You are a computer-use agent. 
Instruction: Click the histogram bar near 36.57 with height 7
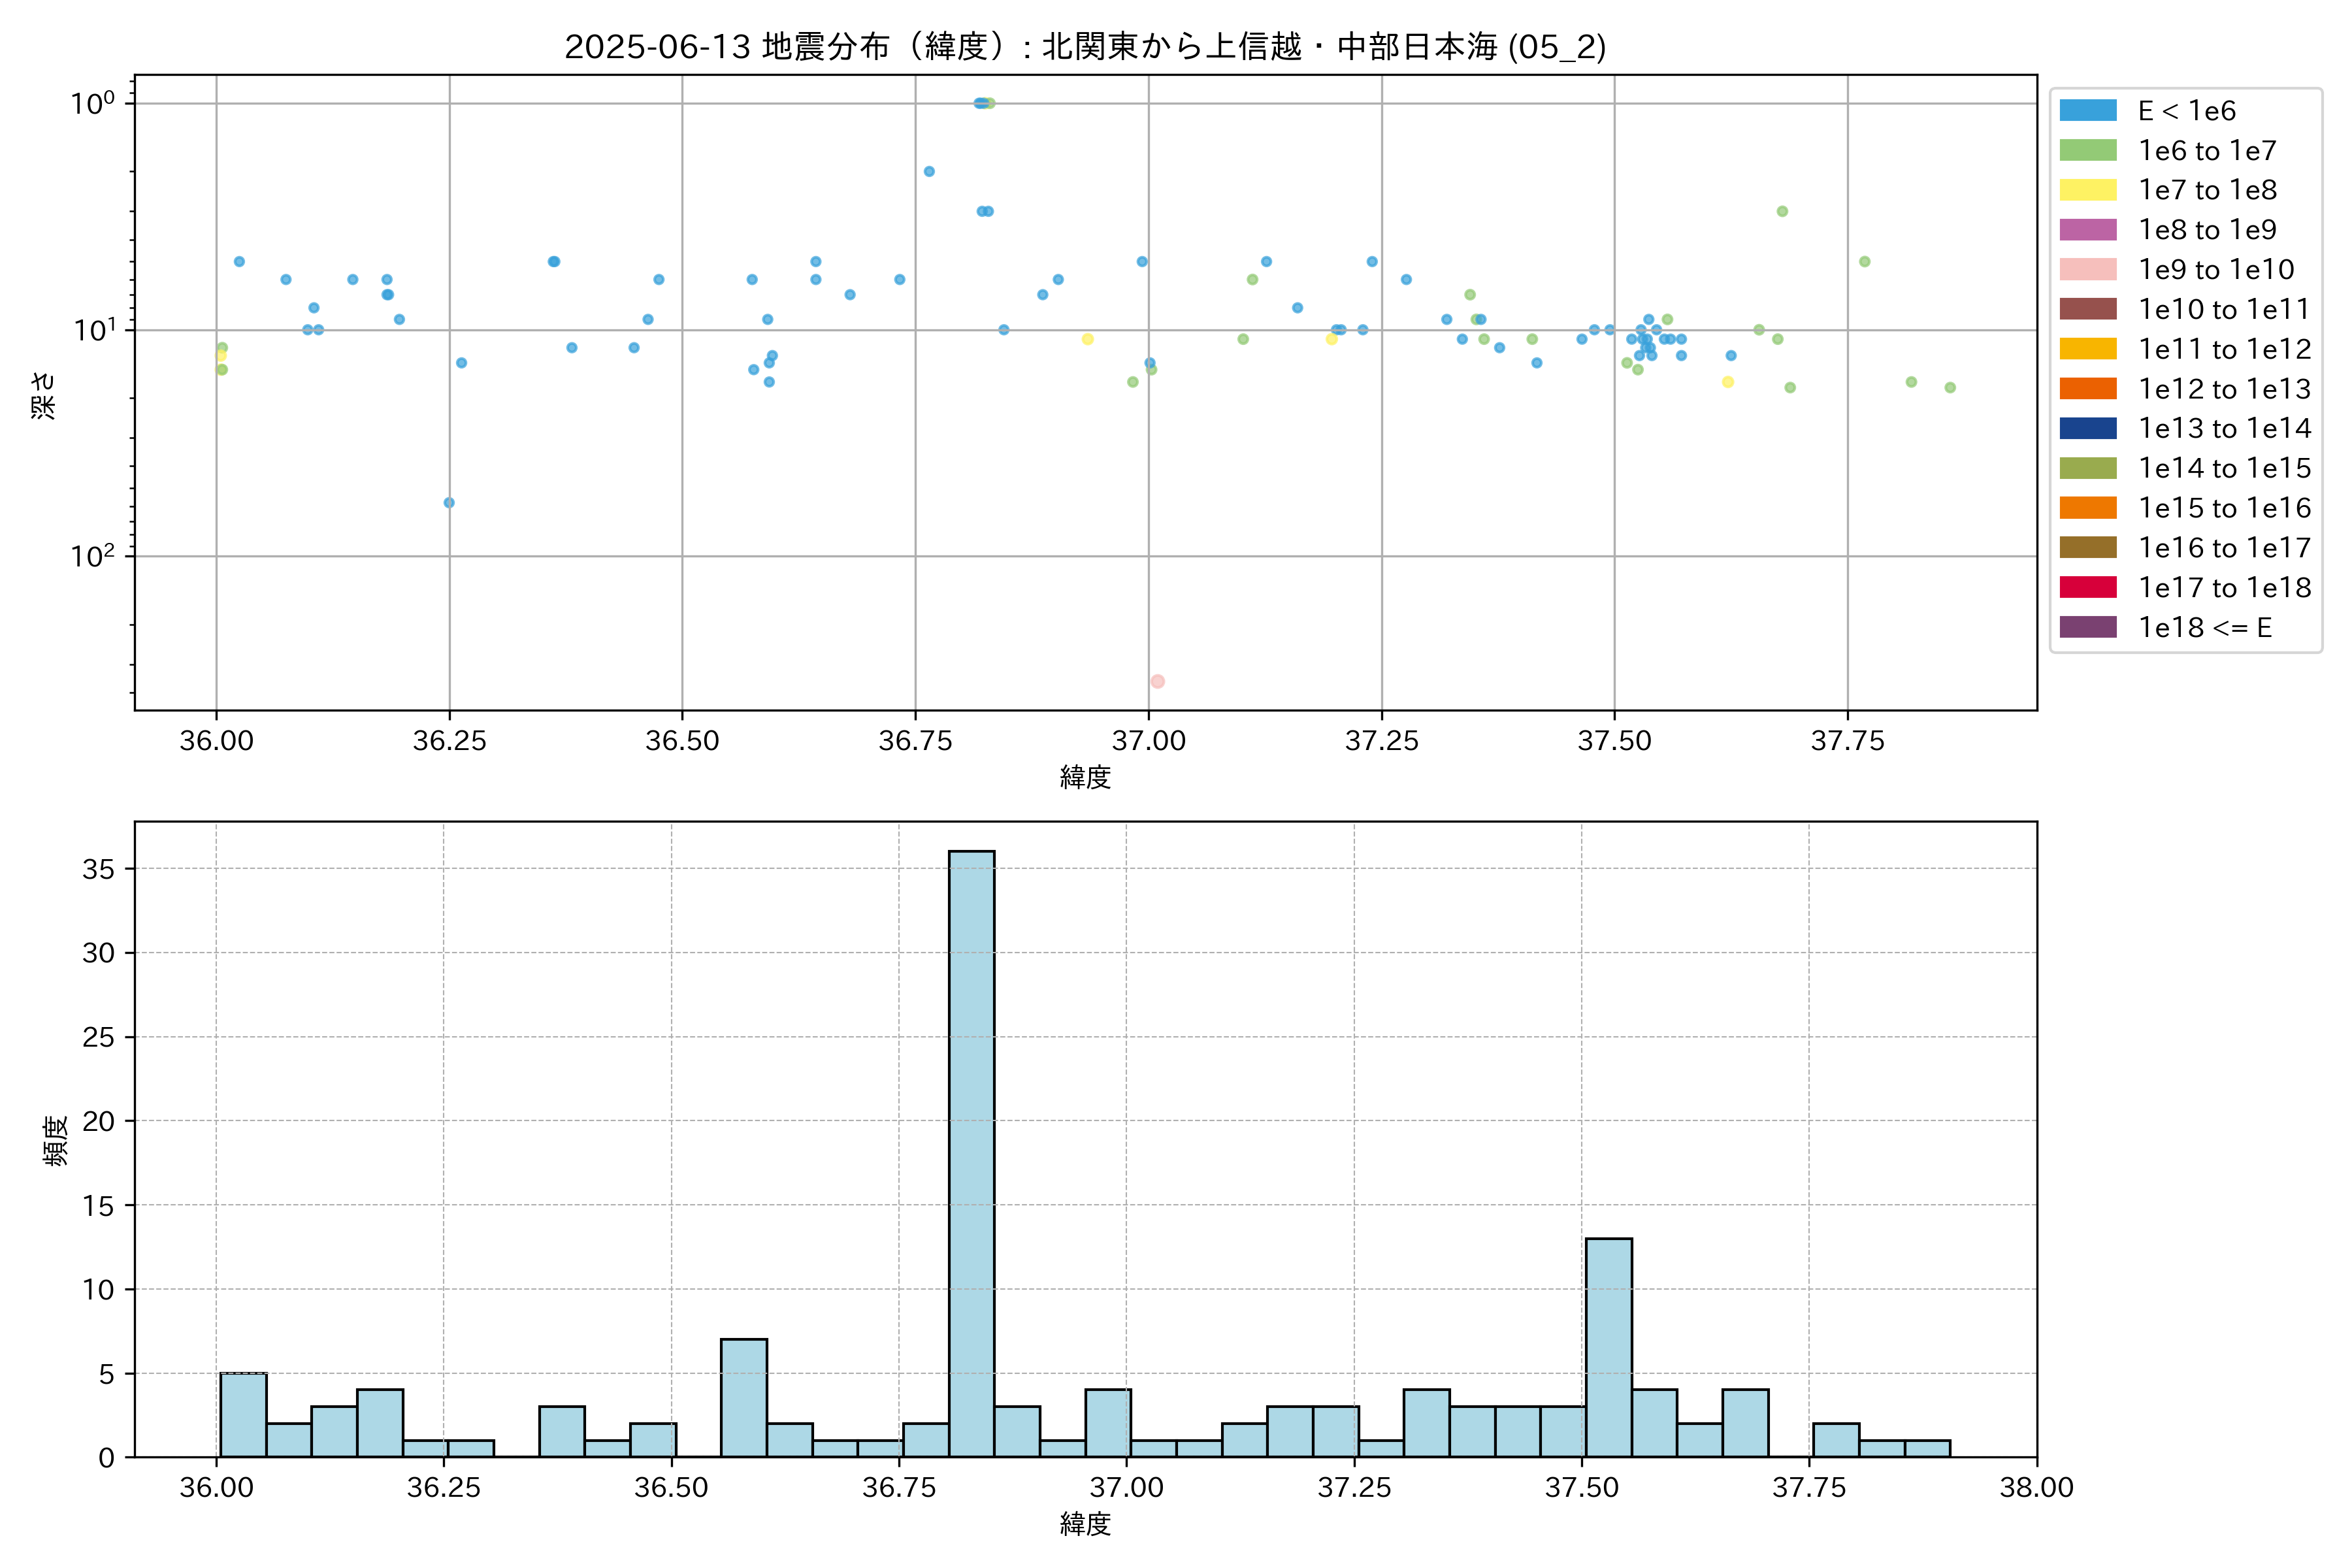pyautogui.click(x=744, y=1397)
